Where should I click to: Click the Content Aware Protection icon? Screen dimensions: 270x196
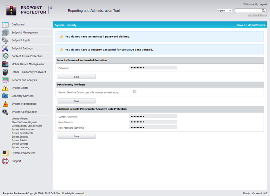[x=5, y=56]
